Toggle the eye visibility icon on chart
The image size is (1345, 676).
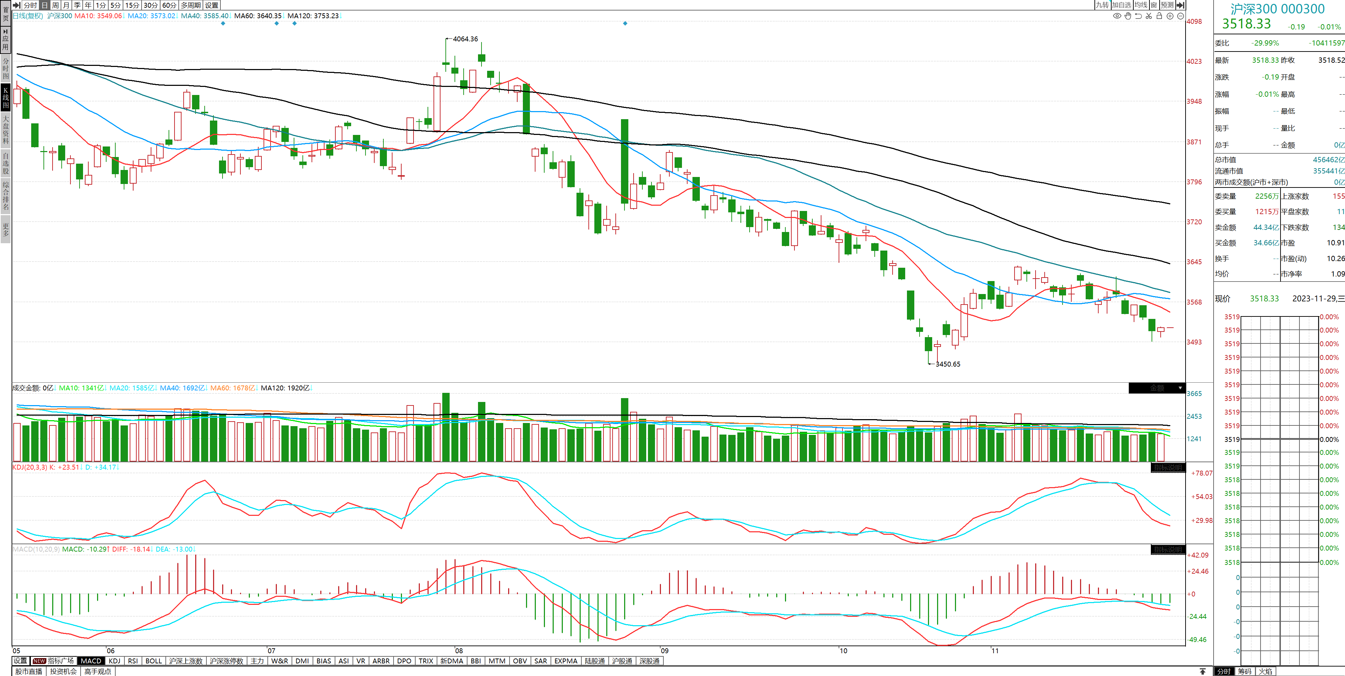1117,16
